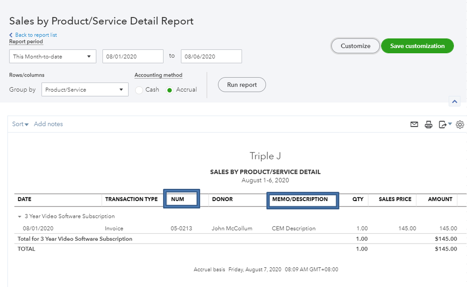Select the Cash accounting method
The width and height of the screenshot is (467, 287).
click(x=139, y=90)
